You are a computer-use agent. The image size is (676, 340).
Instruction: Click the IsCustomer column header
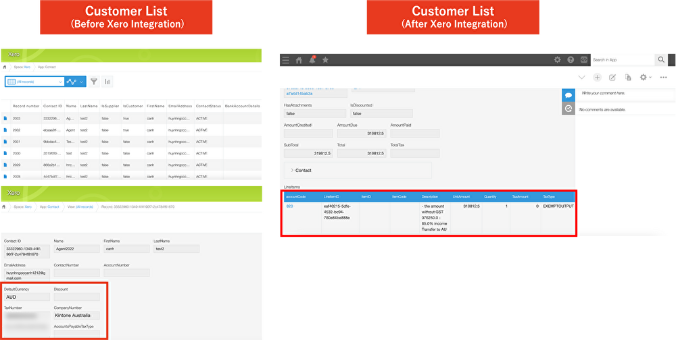131,105
